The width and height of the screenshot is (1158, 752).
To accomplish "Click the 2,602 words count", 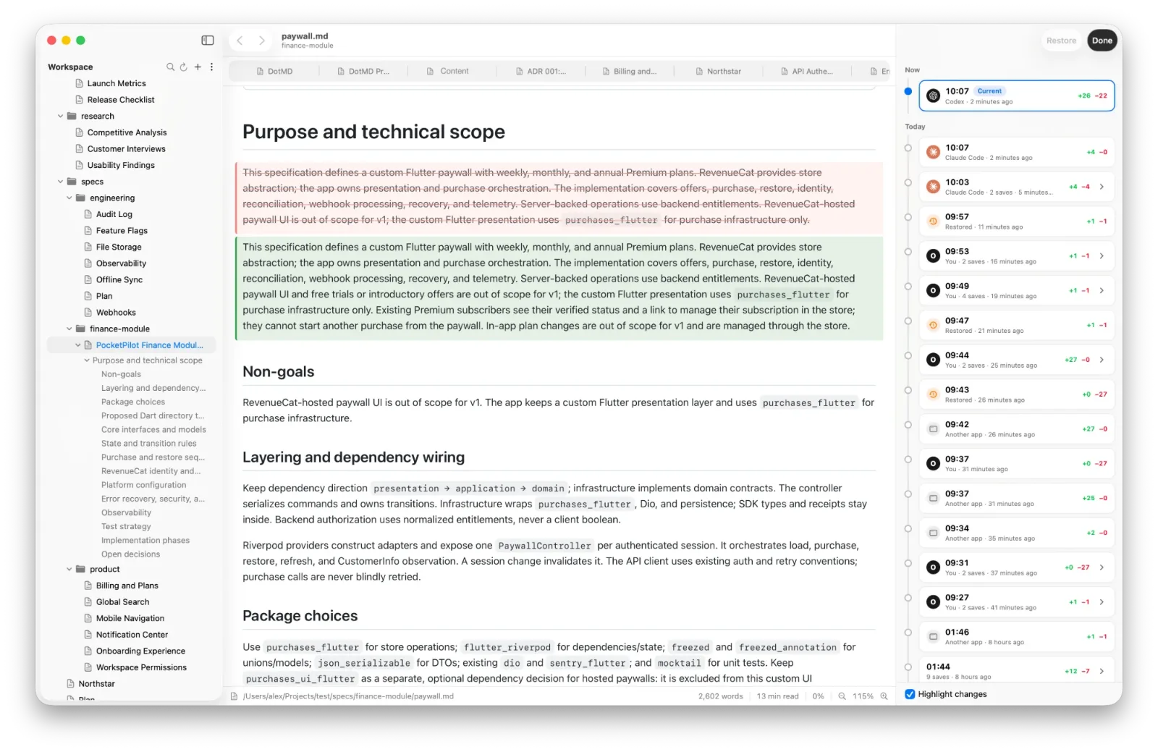I will click(720, 696).
